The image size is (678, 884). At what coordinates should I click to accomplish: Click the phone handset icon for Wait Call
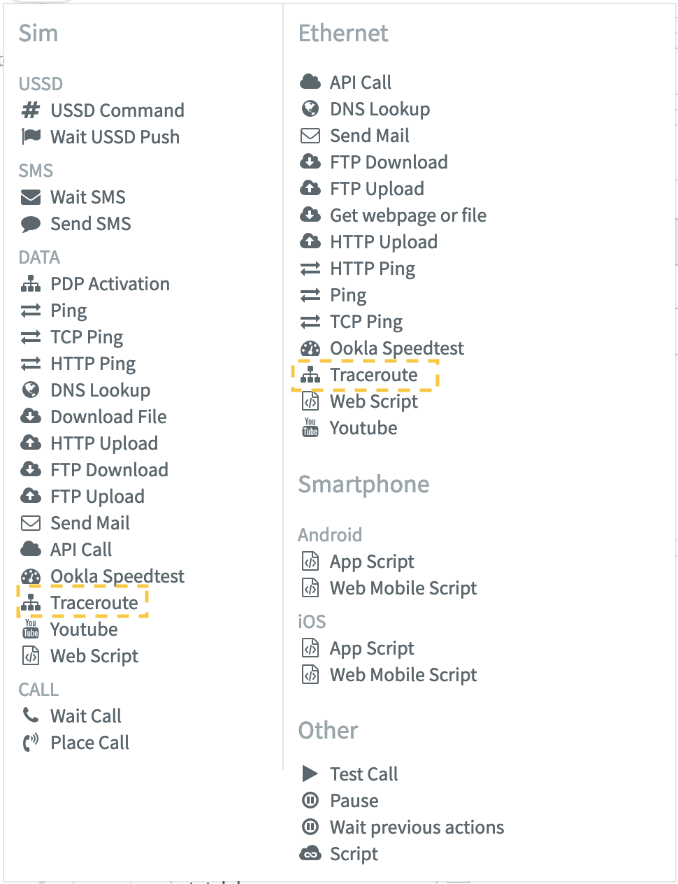click(x=31, y=715)
